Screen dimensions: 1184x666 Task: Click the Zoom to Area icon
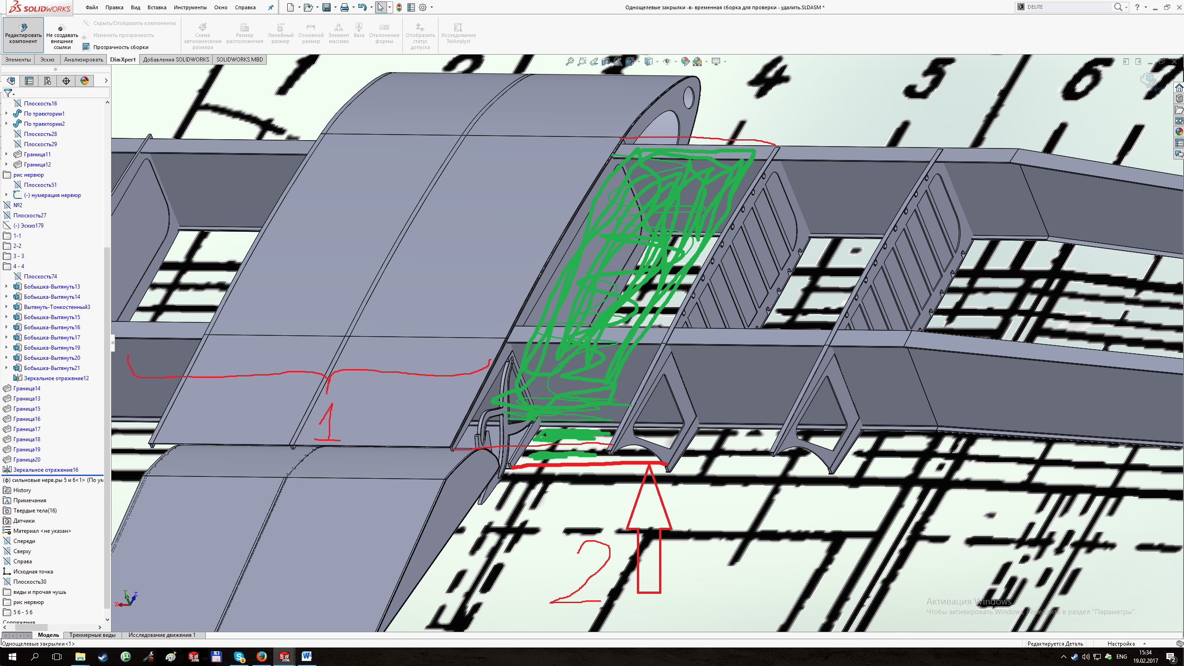click(x=582, y=62)
